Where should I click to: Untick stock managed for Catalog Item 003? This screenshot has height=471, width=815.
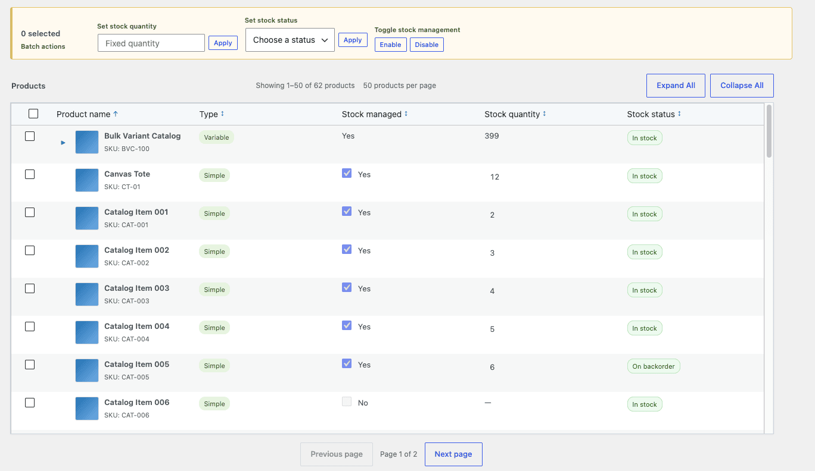click(x=347, y=287)
